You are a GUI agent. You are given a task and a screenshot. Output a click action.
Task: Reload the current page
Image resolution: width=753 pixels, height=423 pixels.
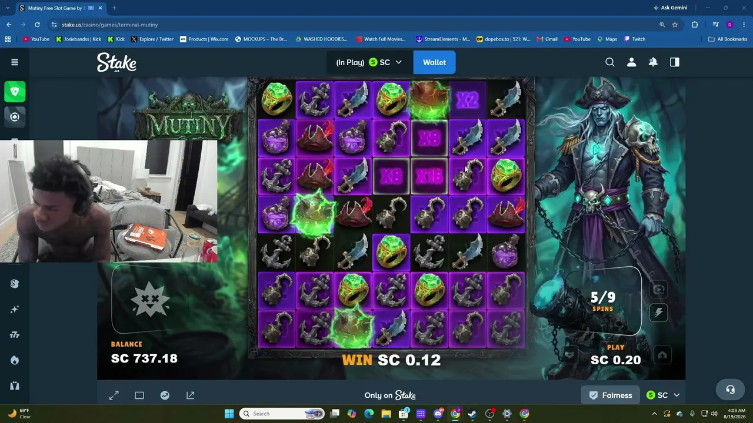click(x=37, y=25)
